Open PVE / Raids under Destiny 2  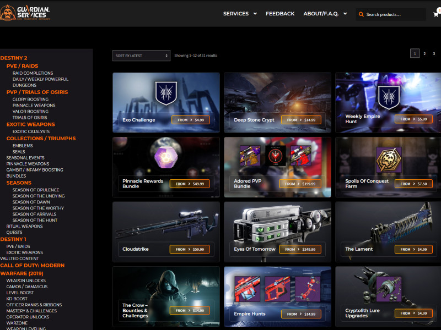(x=22, y=66)
